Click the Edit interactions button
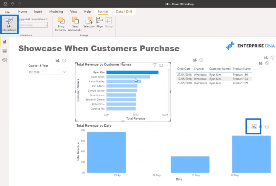Viewport: 276px width, 186px height. [x=9, y=24]
